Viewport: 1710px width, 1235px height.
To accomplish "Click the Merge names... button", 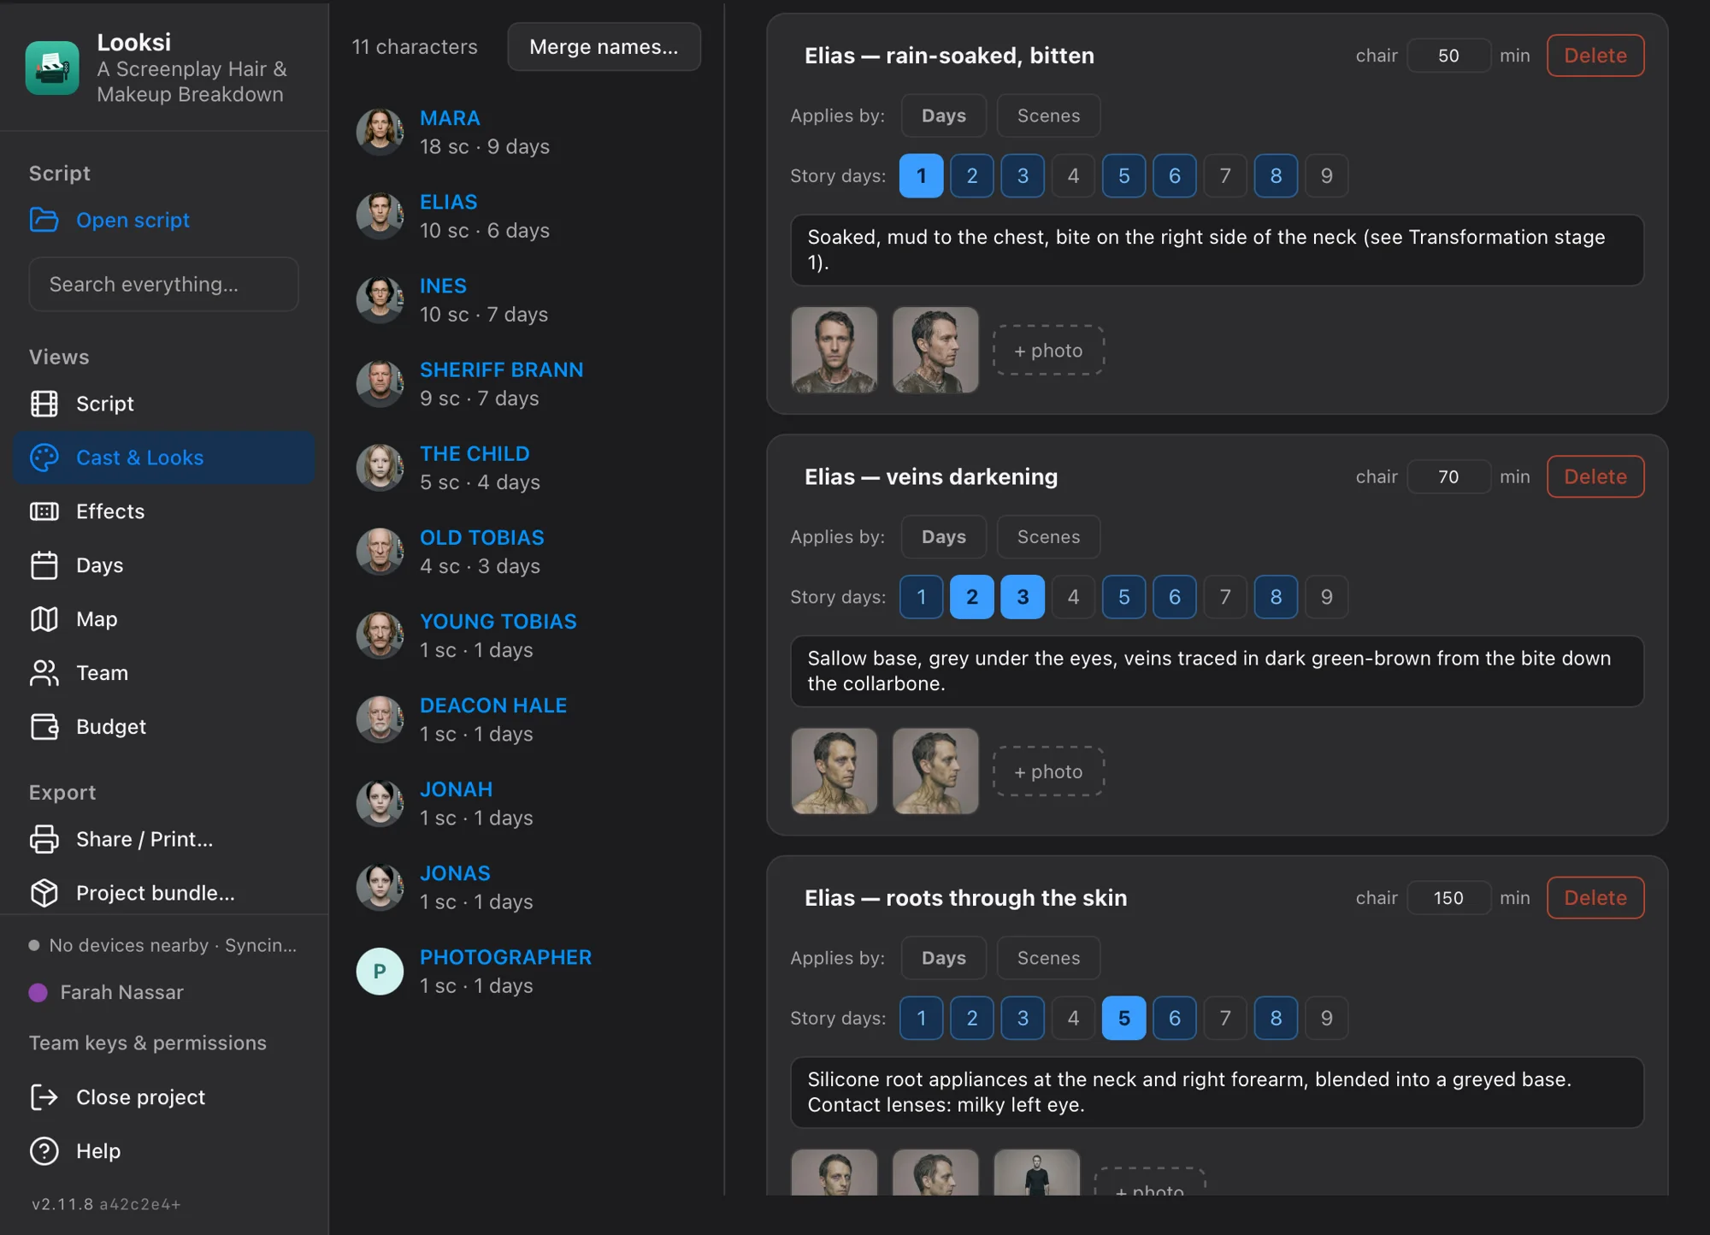I will (604, 47).
